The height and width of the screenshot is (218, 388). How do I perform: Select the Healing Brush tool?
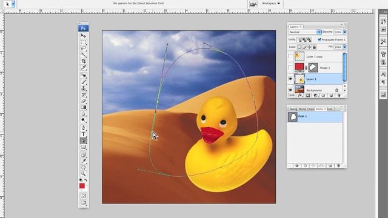pyautogui.click(x=84, y=75)
